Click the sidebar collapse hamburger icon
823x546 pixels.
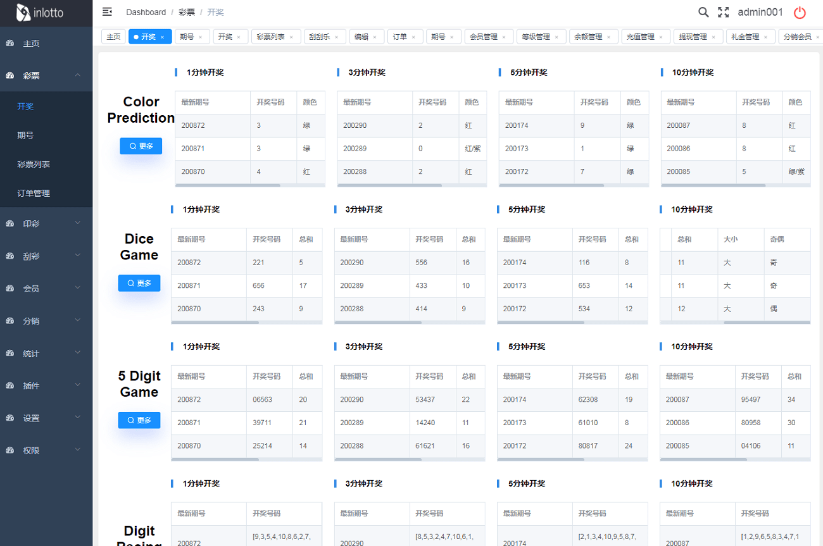107,12
